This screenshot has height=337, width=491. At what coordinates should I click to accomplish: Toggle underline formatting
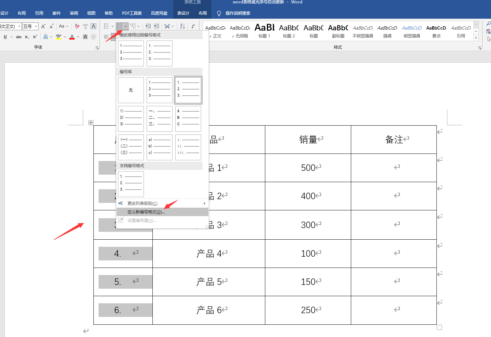pyautogui.click(x=5, y=37)
